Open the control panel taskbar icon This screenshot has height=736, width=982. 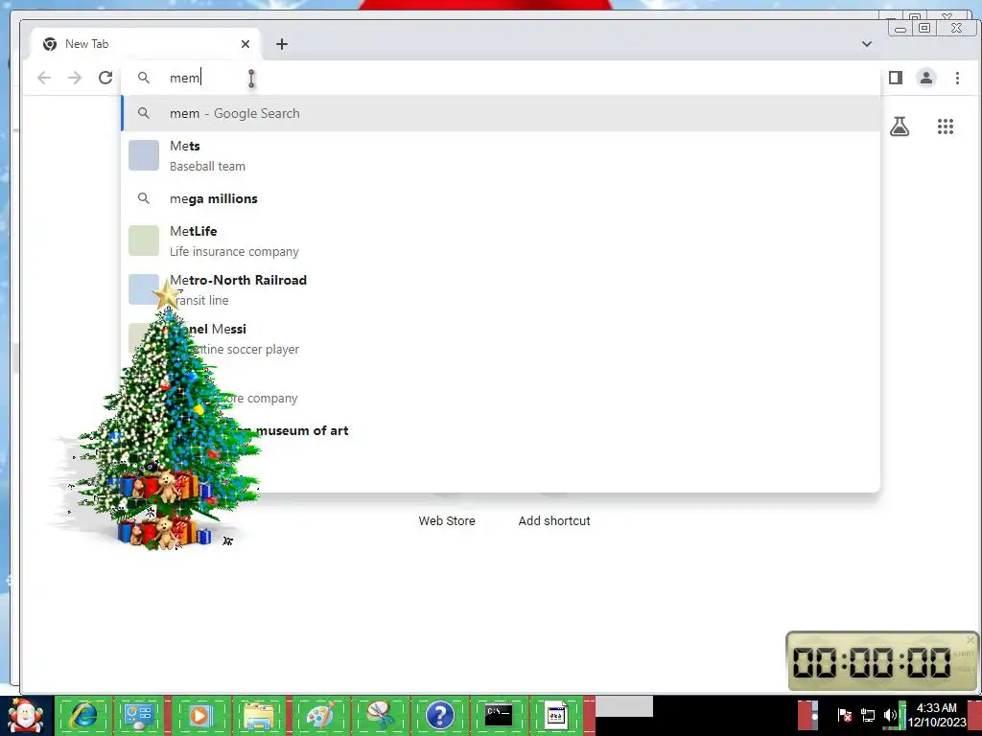tap(138, 715)
